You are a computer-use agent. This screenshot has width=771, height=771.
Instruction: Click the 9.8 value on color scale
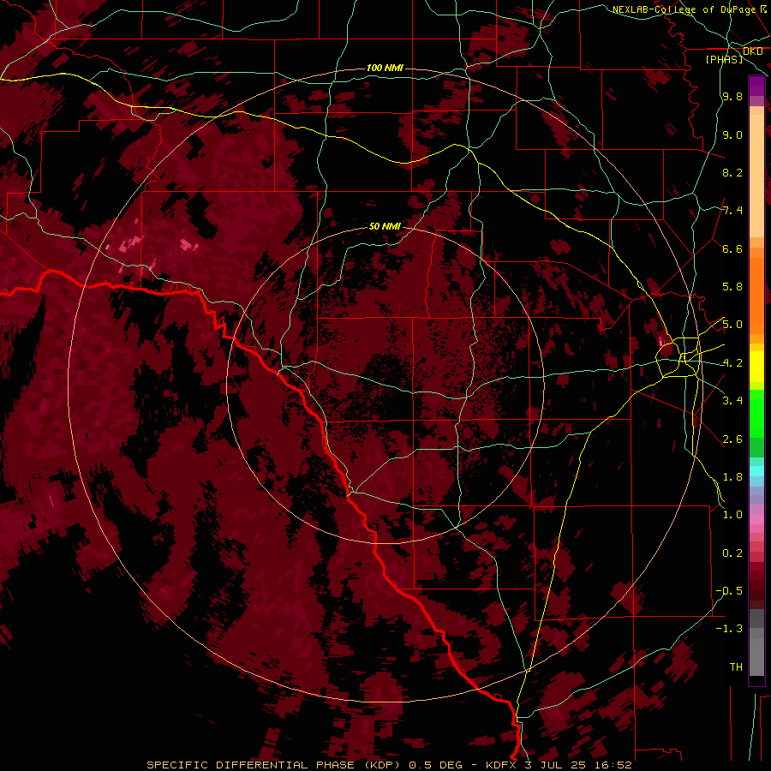click(732, 96)
